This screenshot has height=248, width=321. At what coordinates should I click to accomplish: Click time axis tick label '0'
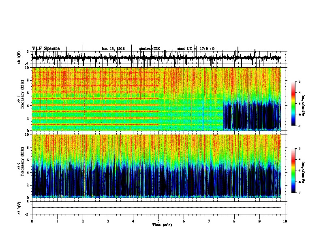point(32,221)
